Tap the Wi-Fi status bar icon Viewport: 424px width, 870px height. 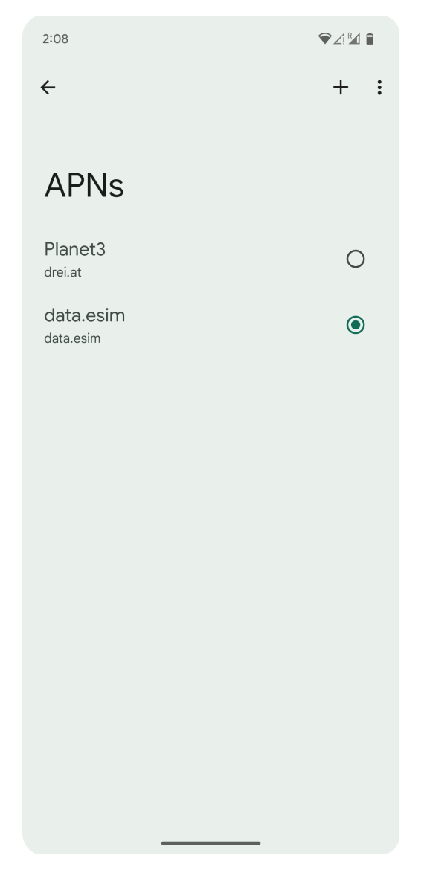[324, 38]
